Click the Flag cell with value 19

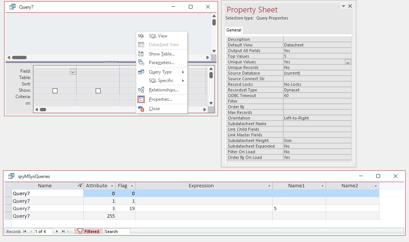(x=125, y=208)
